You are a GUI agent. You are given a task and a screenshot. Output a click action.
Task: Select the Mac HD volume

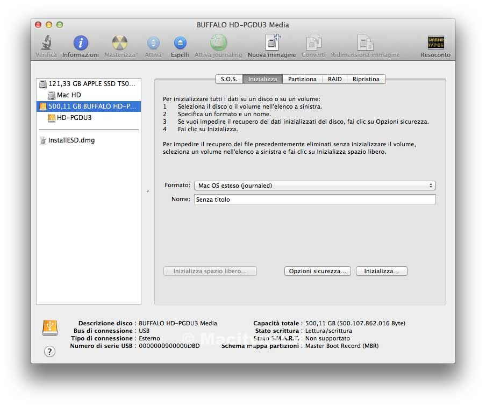click(x=89, y=95)
